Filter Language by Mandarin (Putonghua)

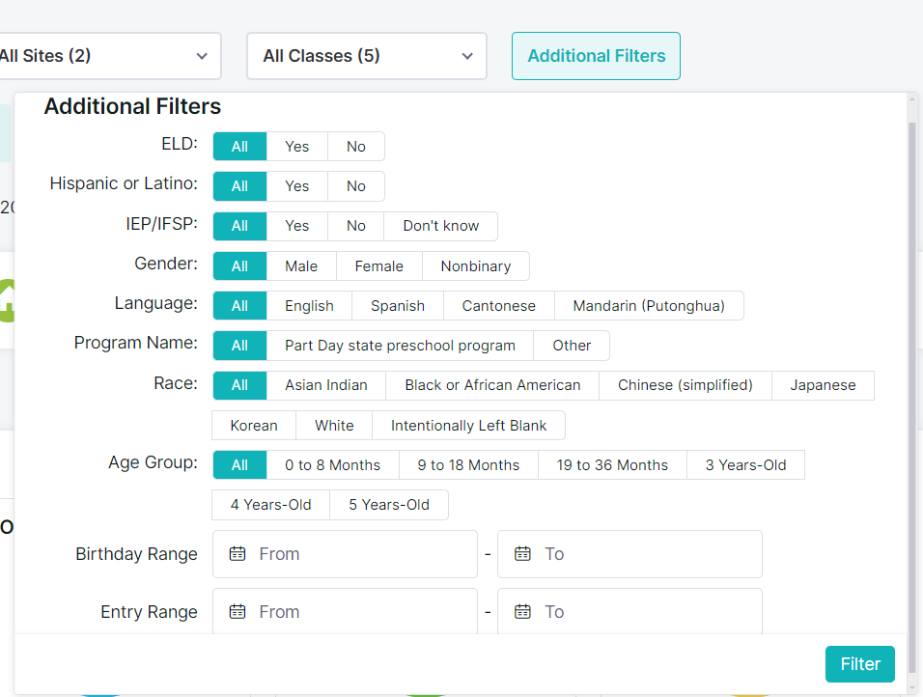[x=649, y=305]
